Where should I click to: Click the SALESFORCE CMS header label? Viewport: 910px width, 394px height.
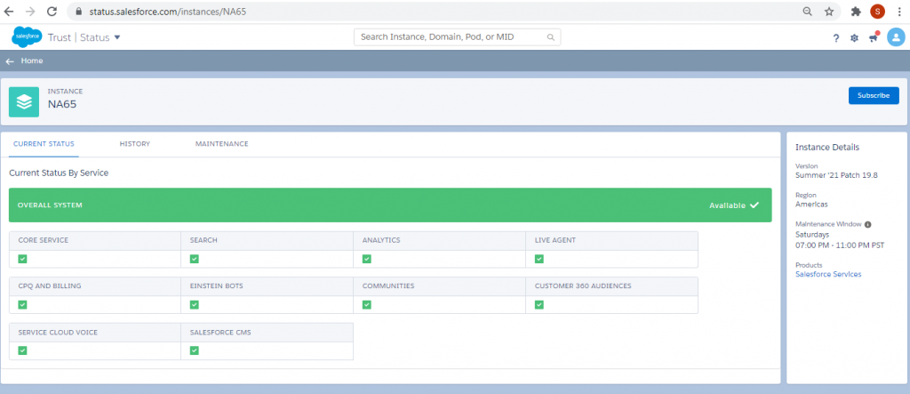(220, 333)
